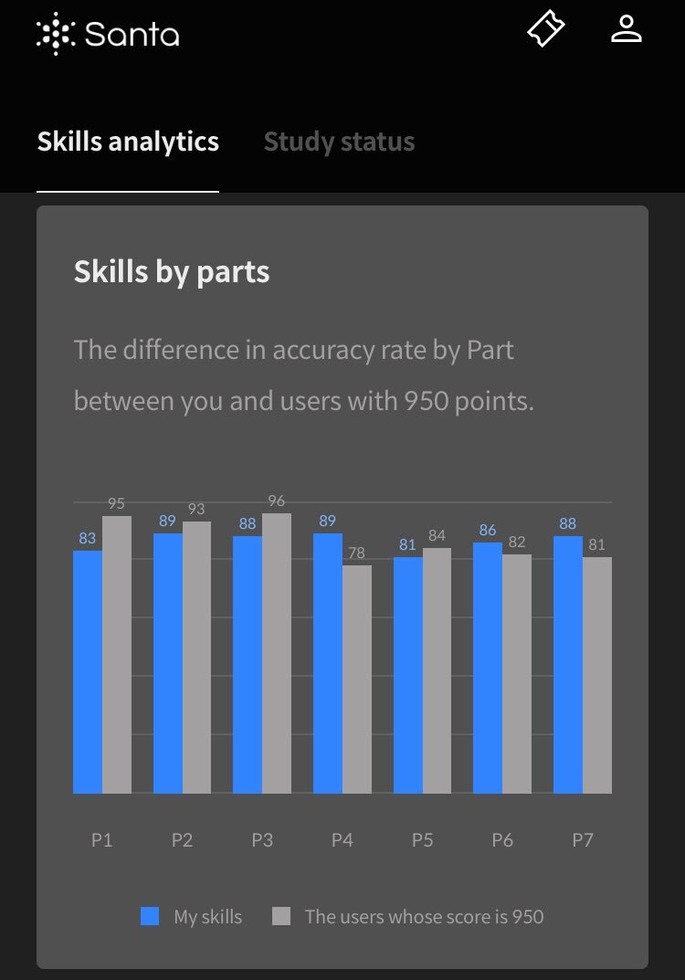Image resolution: width=685 pixels, height=980 pixels.
Task: Click the blue My skills legend swatch
Action: coord(150,916)
